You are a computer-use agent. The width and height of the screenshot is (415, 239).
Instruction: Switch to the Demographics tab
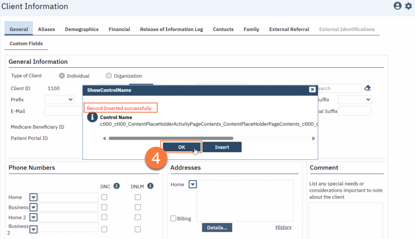pos(81,29)
